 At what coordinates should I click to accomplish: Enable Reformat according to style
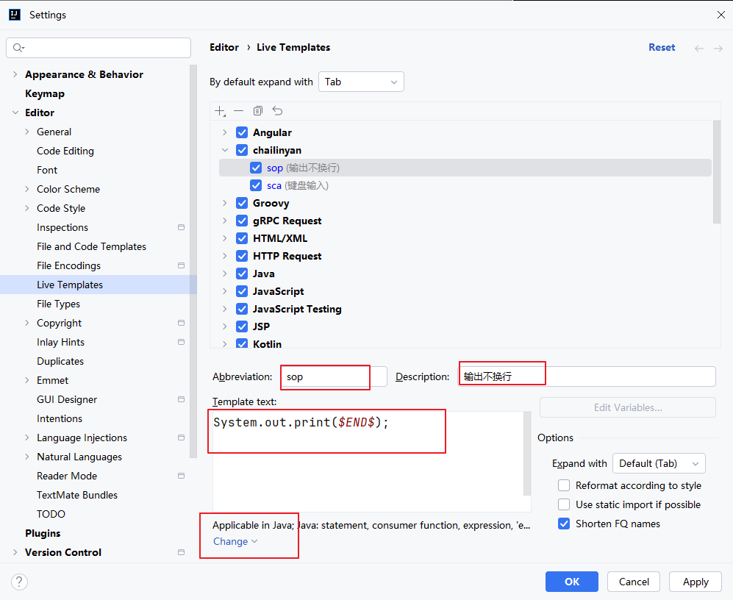pos(564,485)
